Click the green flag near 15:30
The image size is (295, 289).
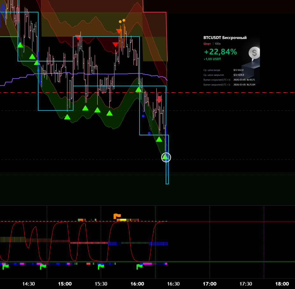(101, 267)
